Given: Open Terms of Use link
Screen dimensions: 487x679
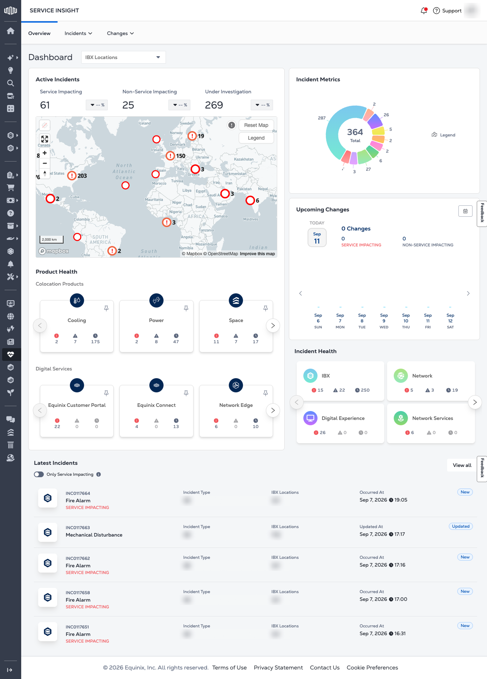Looking at the screenshot, I should (x=230, y=667).
